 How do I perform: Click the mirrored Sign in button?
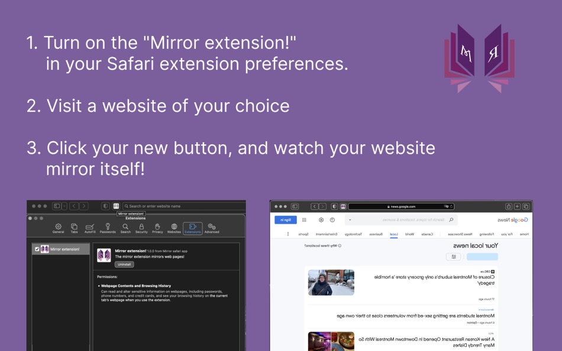pos(286,220)
